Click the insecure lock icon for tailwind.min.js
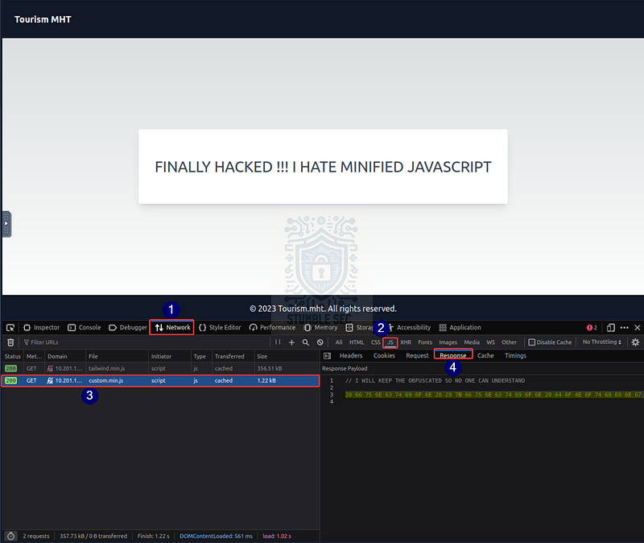 pos(50,369)
